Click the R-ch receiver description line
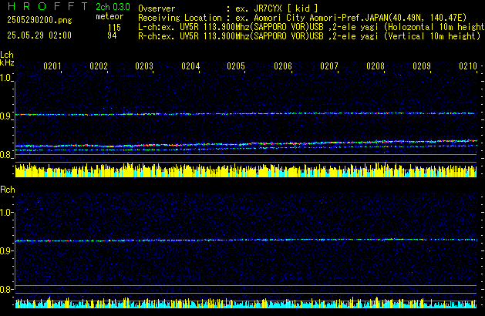Screen dimensions: 485x316 [309, 36]
